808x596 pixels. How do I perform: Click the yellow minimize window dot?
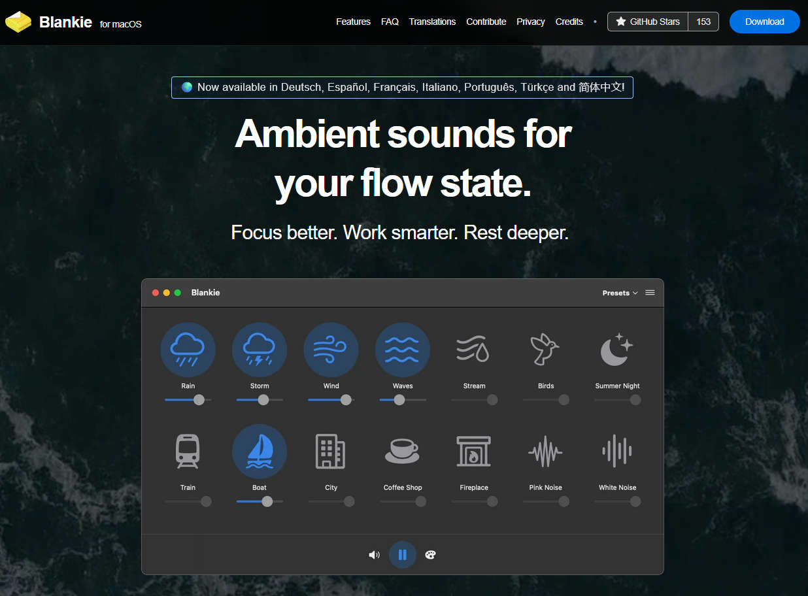point(167,293)
